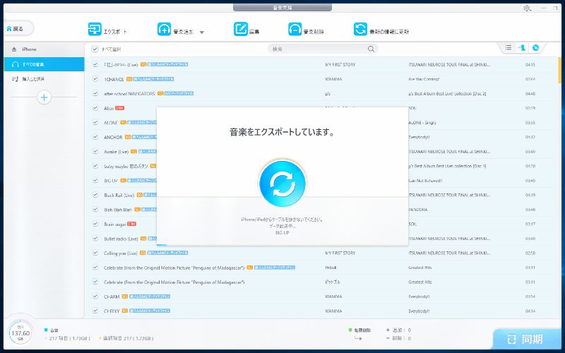Image resolution: width=565 pixels, height=353 pixels.
Task: Uncheck the 1CHANCE track checkbox
Action: point(95,79)
